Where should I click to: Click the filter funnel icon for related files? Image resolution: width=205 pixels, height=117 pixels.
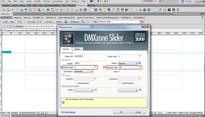tap(202, 18)
